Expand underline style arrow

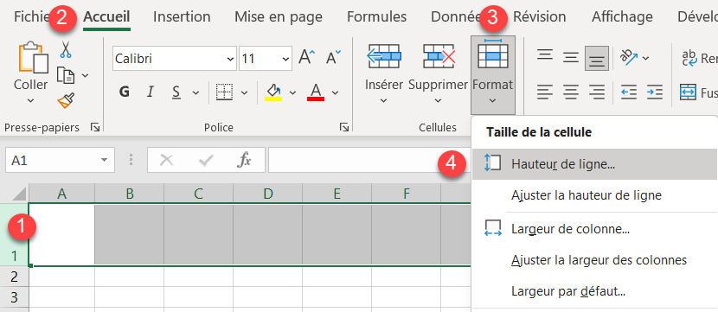(196, 92)
